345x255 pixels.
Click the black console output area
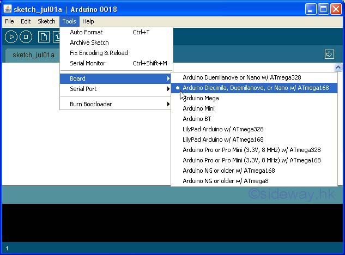click(x=172, y=223)
